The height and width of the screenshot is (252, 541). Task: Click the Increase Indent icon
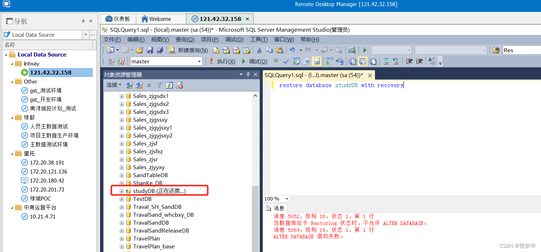[419, 61]
